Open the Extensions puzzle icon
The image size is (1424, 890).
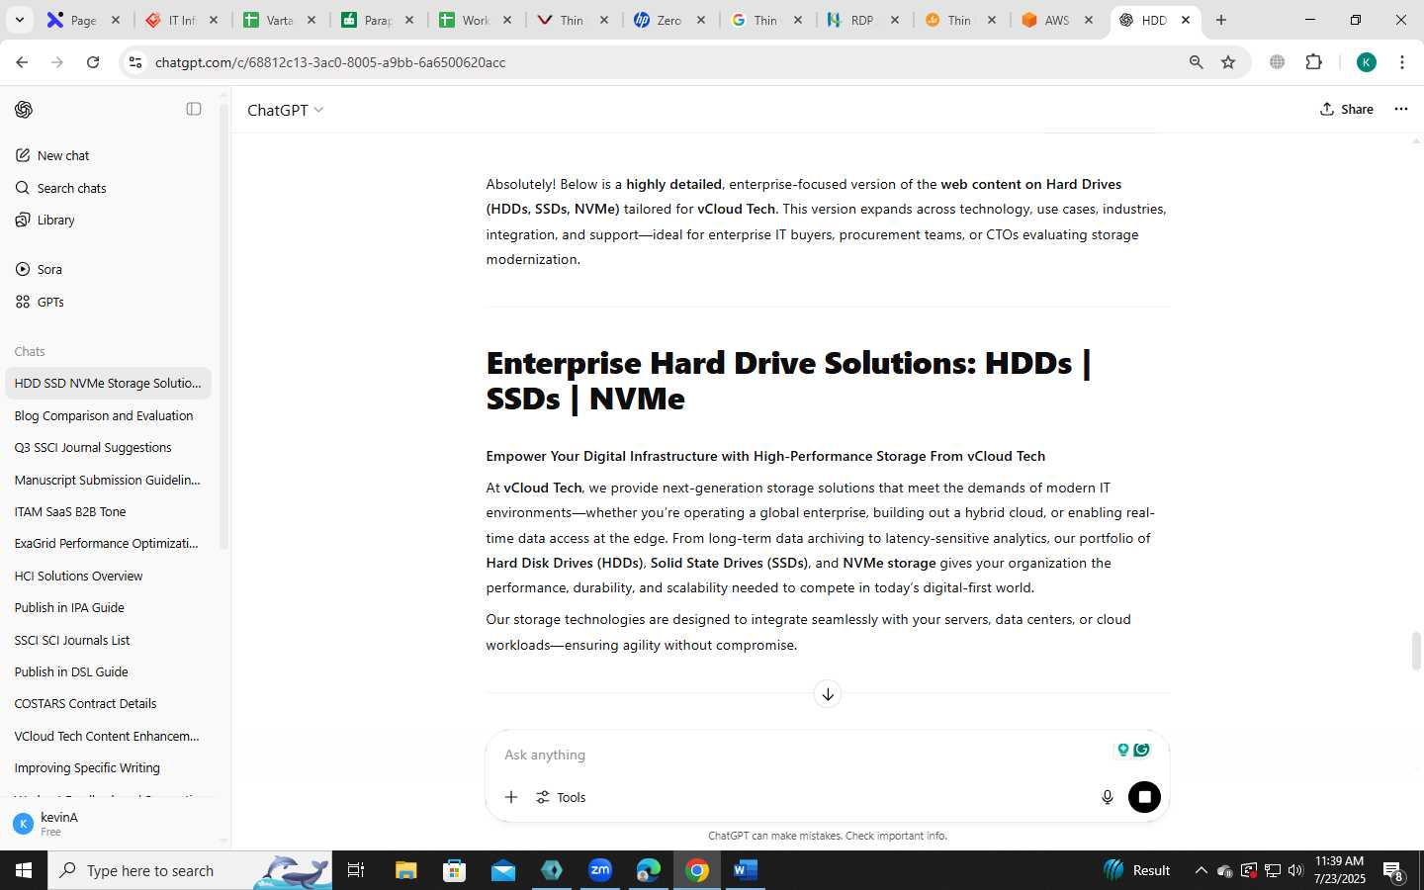click(x=1313, y=62)
